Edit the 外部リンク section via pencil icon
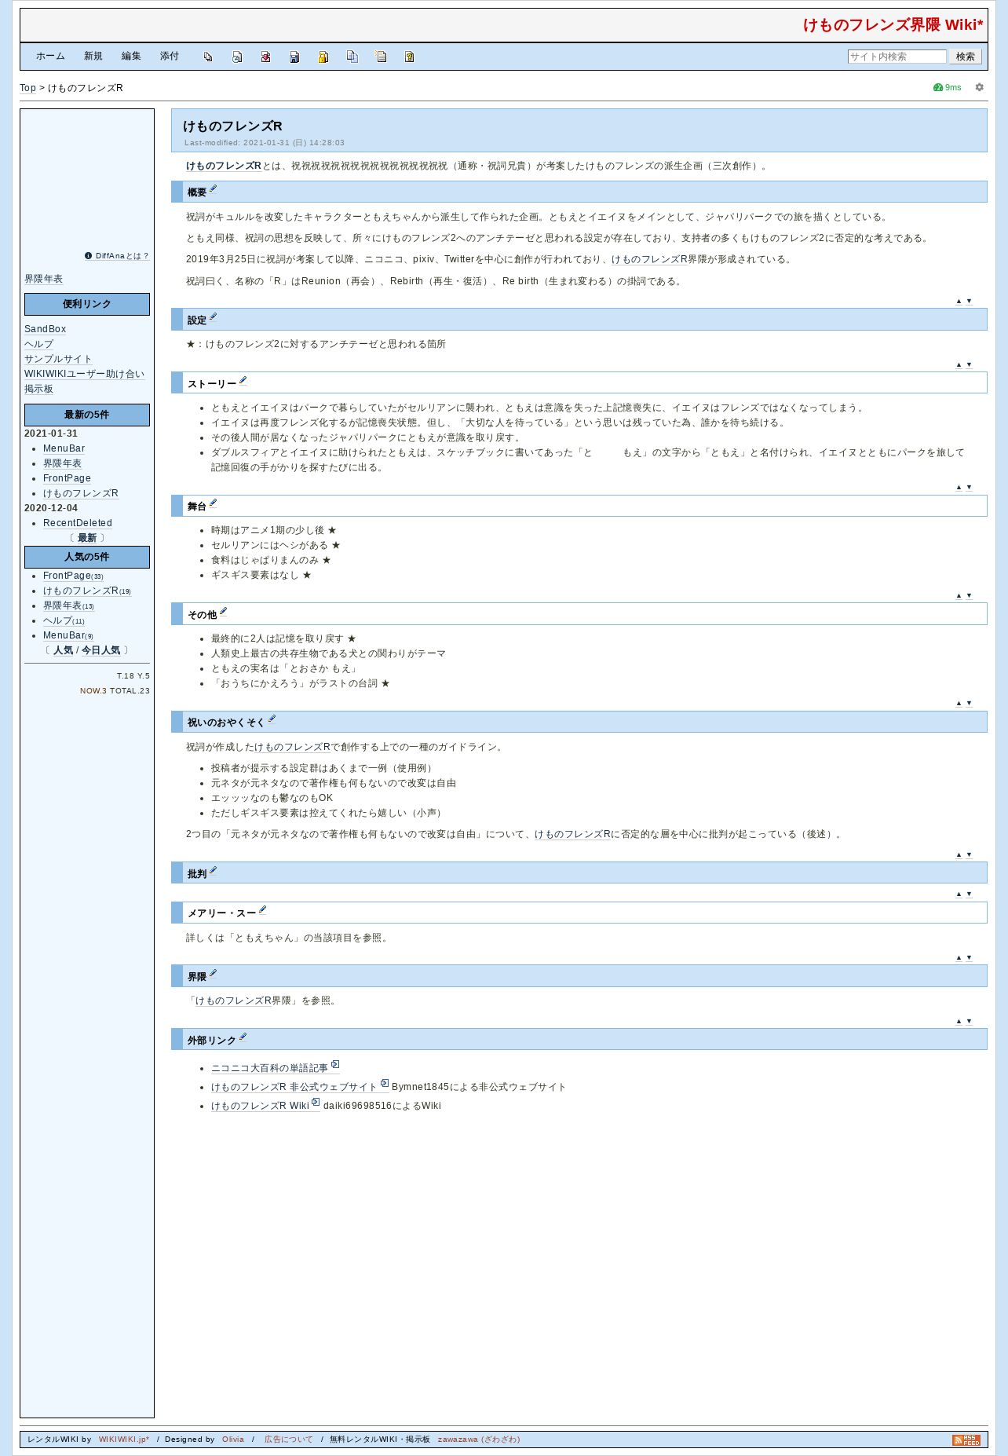 243,1037
